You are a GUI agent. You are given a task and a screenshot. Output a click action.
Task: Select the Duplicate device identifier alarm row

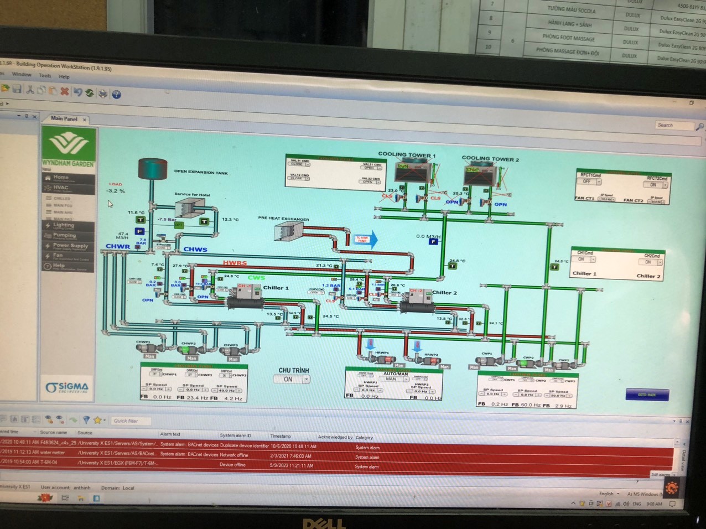(x=337, y=444)
